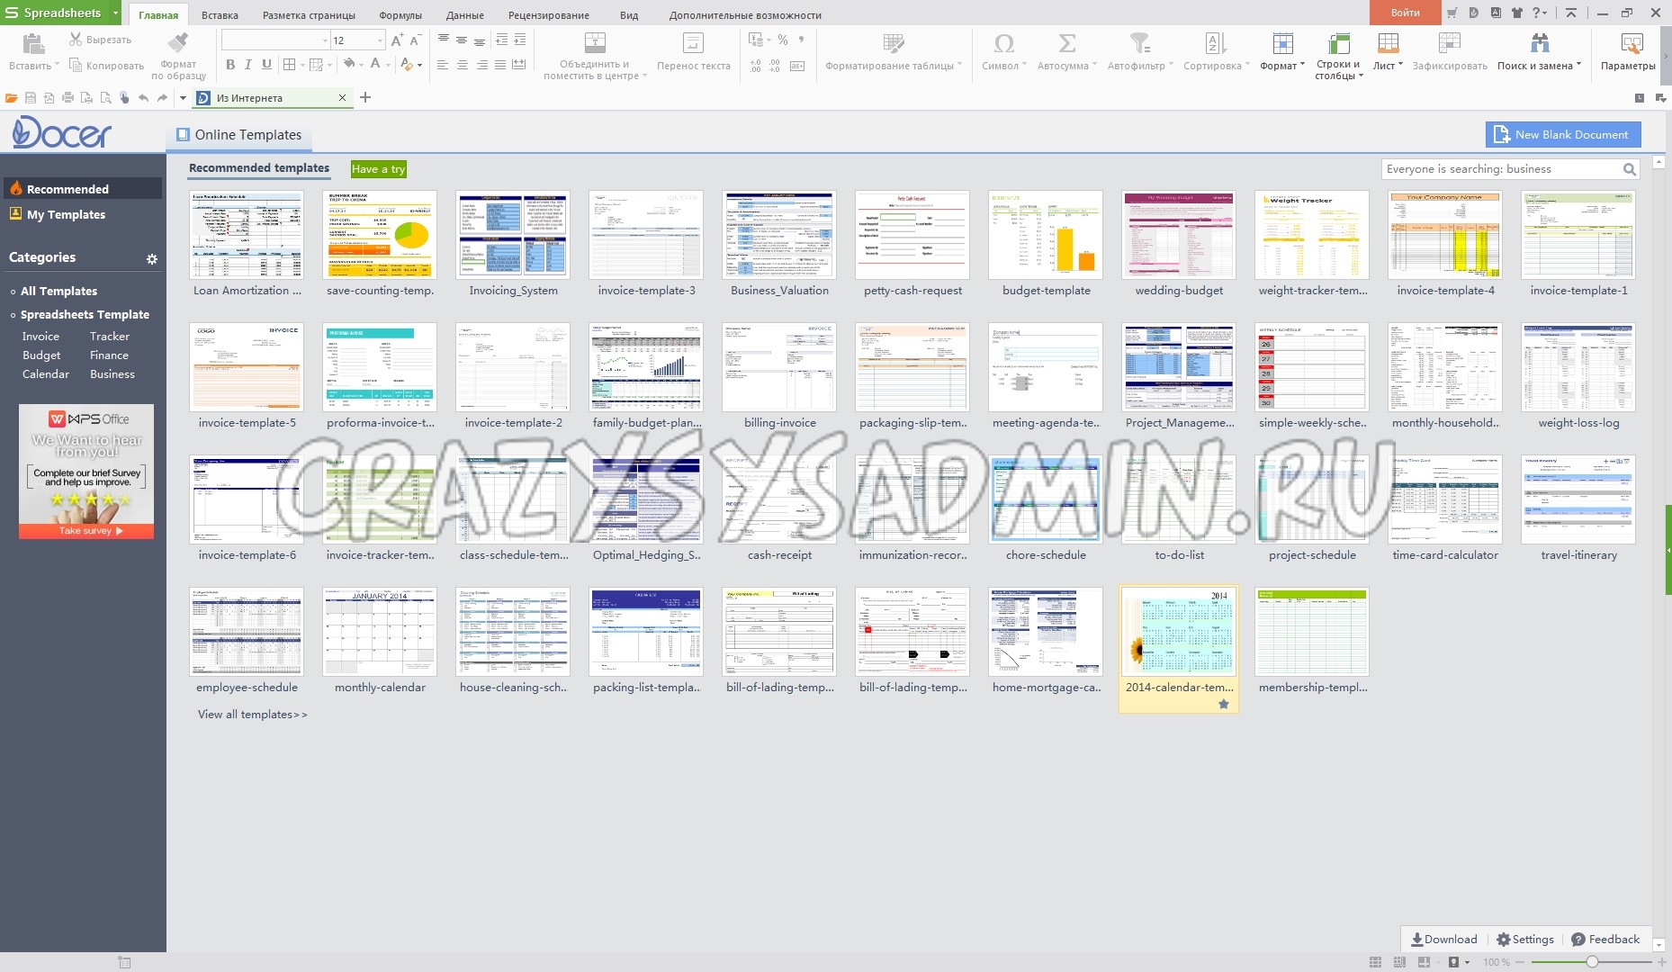Viewport: 1672px width, 972px height.
Task: Open the font size dropdown
Action: coord(380,40)
